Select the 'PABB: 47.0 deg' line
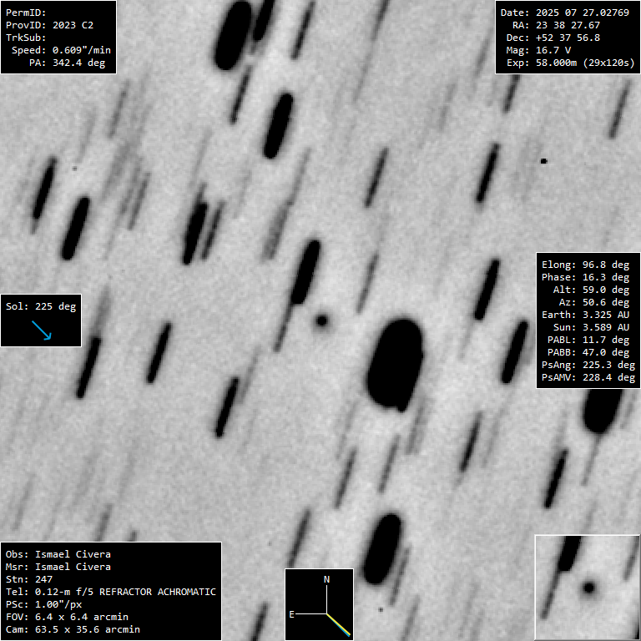The width and height of the screenshot is (641, 641). point(588,352)
